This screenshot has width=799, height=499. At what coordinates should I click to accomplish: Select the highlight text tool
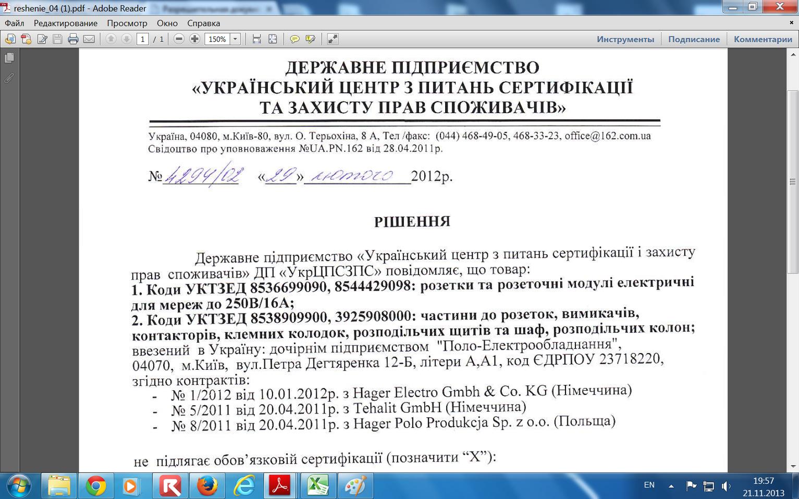[x=311, y=39]
